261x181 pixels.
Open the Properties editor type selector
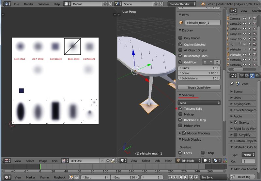pyautogui.click(x=233, y=76)
